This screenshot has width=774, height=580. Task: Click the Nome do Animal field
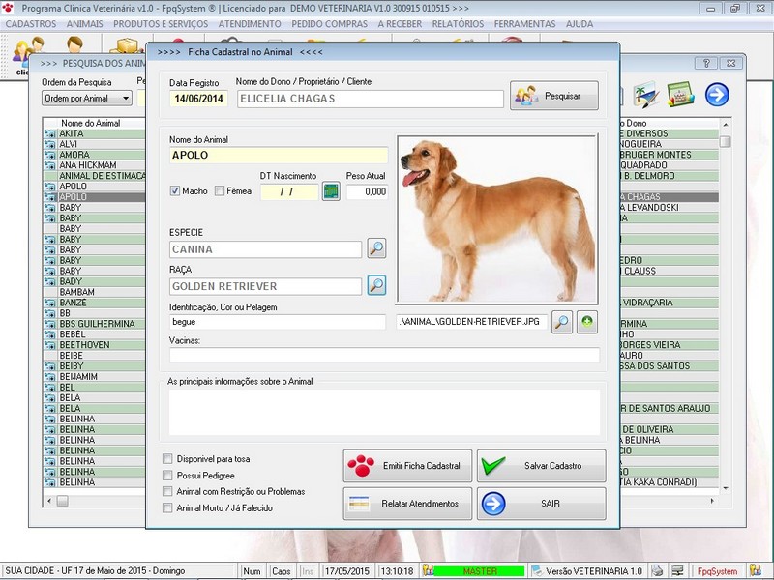279,155
